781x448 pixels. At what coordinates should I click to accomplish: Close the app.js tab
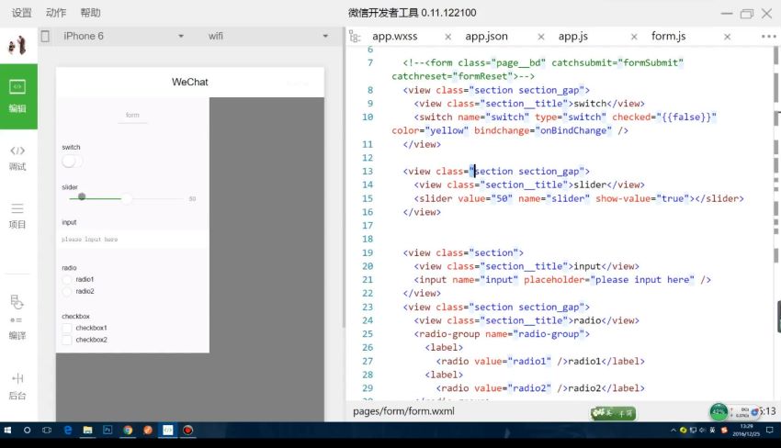click(634, 37)
